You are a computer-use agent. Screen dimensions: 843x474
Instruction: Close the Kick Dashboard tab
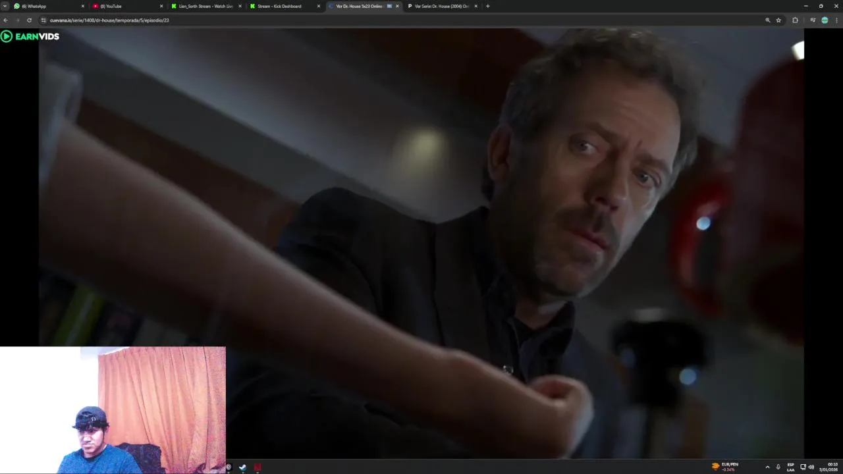[x=319, y=6]
